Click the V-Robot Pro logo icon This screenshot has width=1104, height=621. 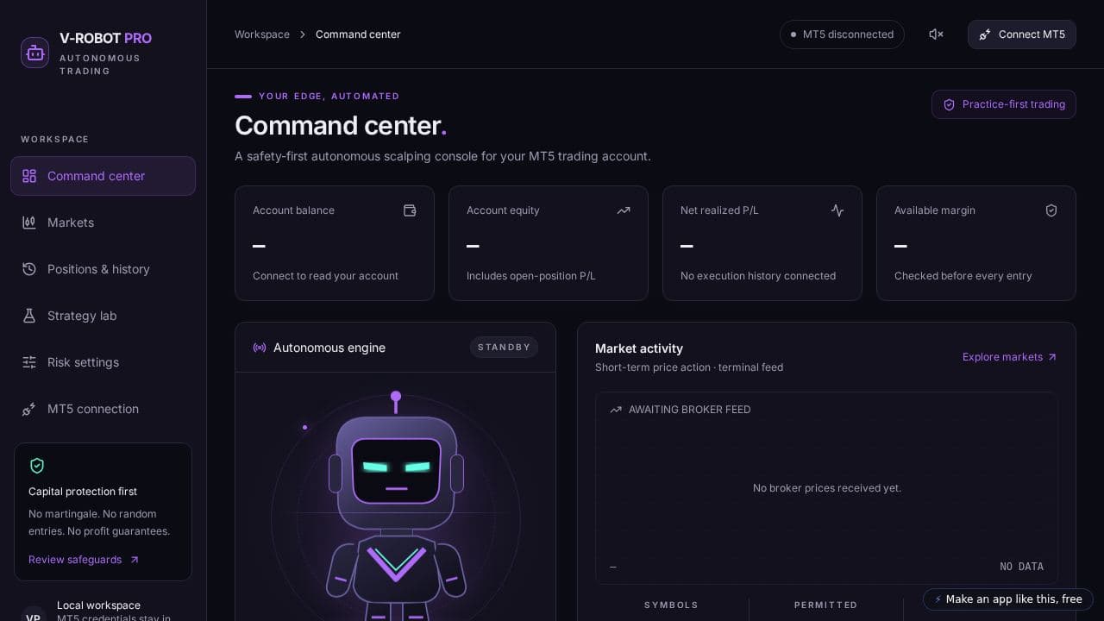click(34, 53)
